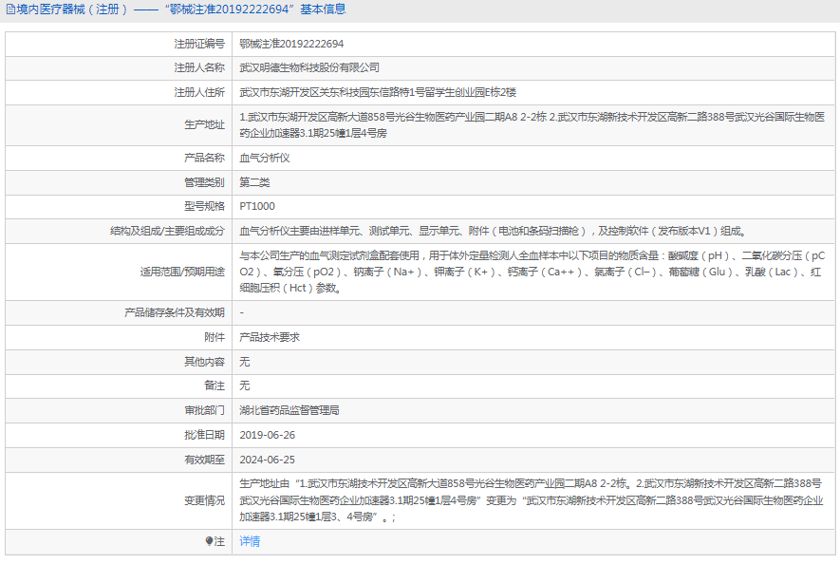Click the 批准日期 label

click(x=205, y=435)
